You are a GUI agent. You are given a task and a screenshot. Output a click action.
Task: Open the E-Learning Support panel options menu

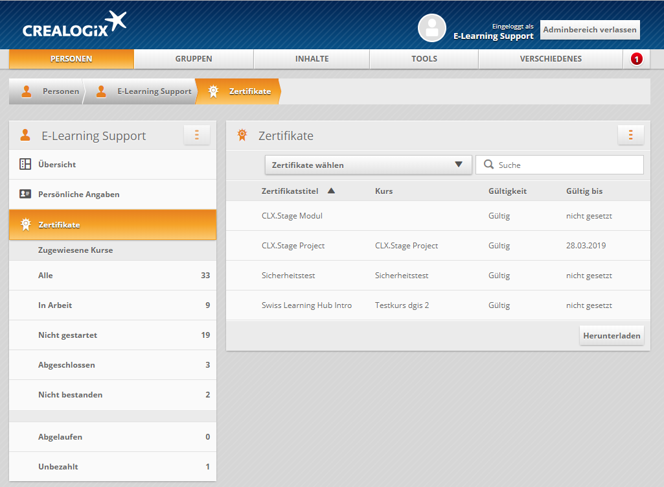tap(197, 135)
